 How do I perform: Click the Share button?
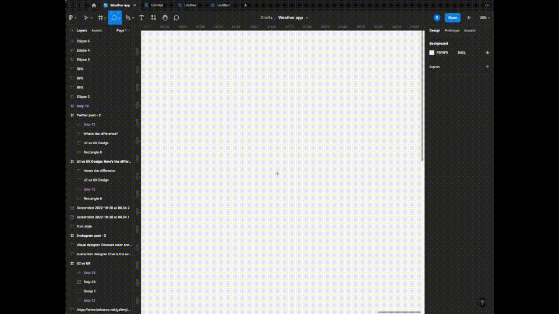pos(452,18)
